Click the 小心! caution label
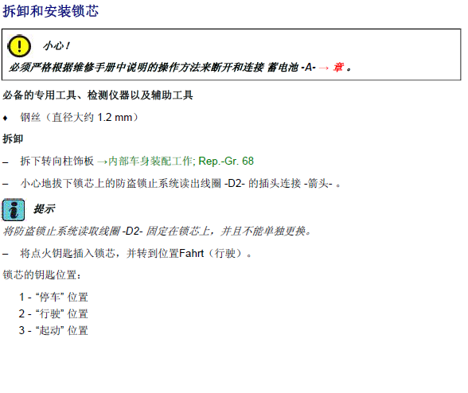468x393 pixels. [57, 46]
